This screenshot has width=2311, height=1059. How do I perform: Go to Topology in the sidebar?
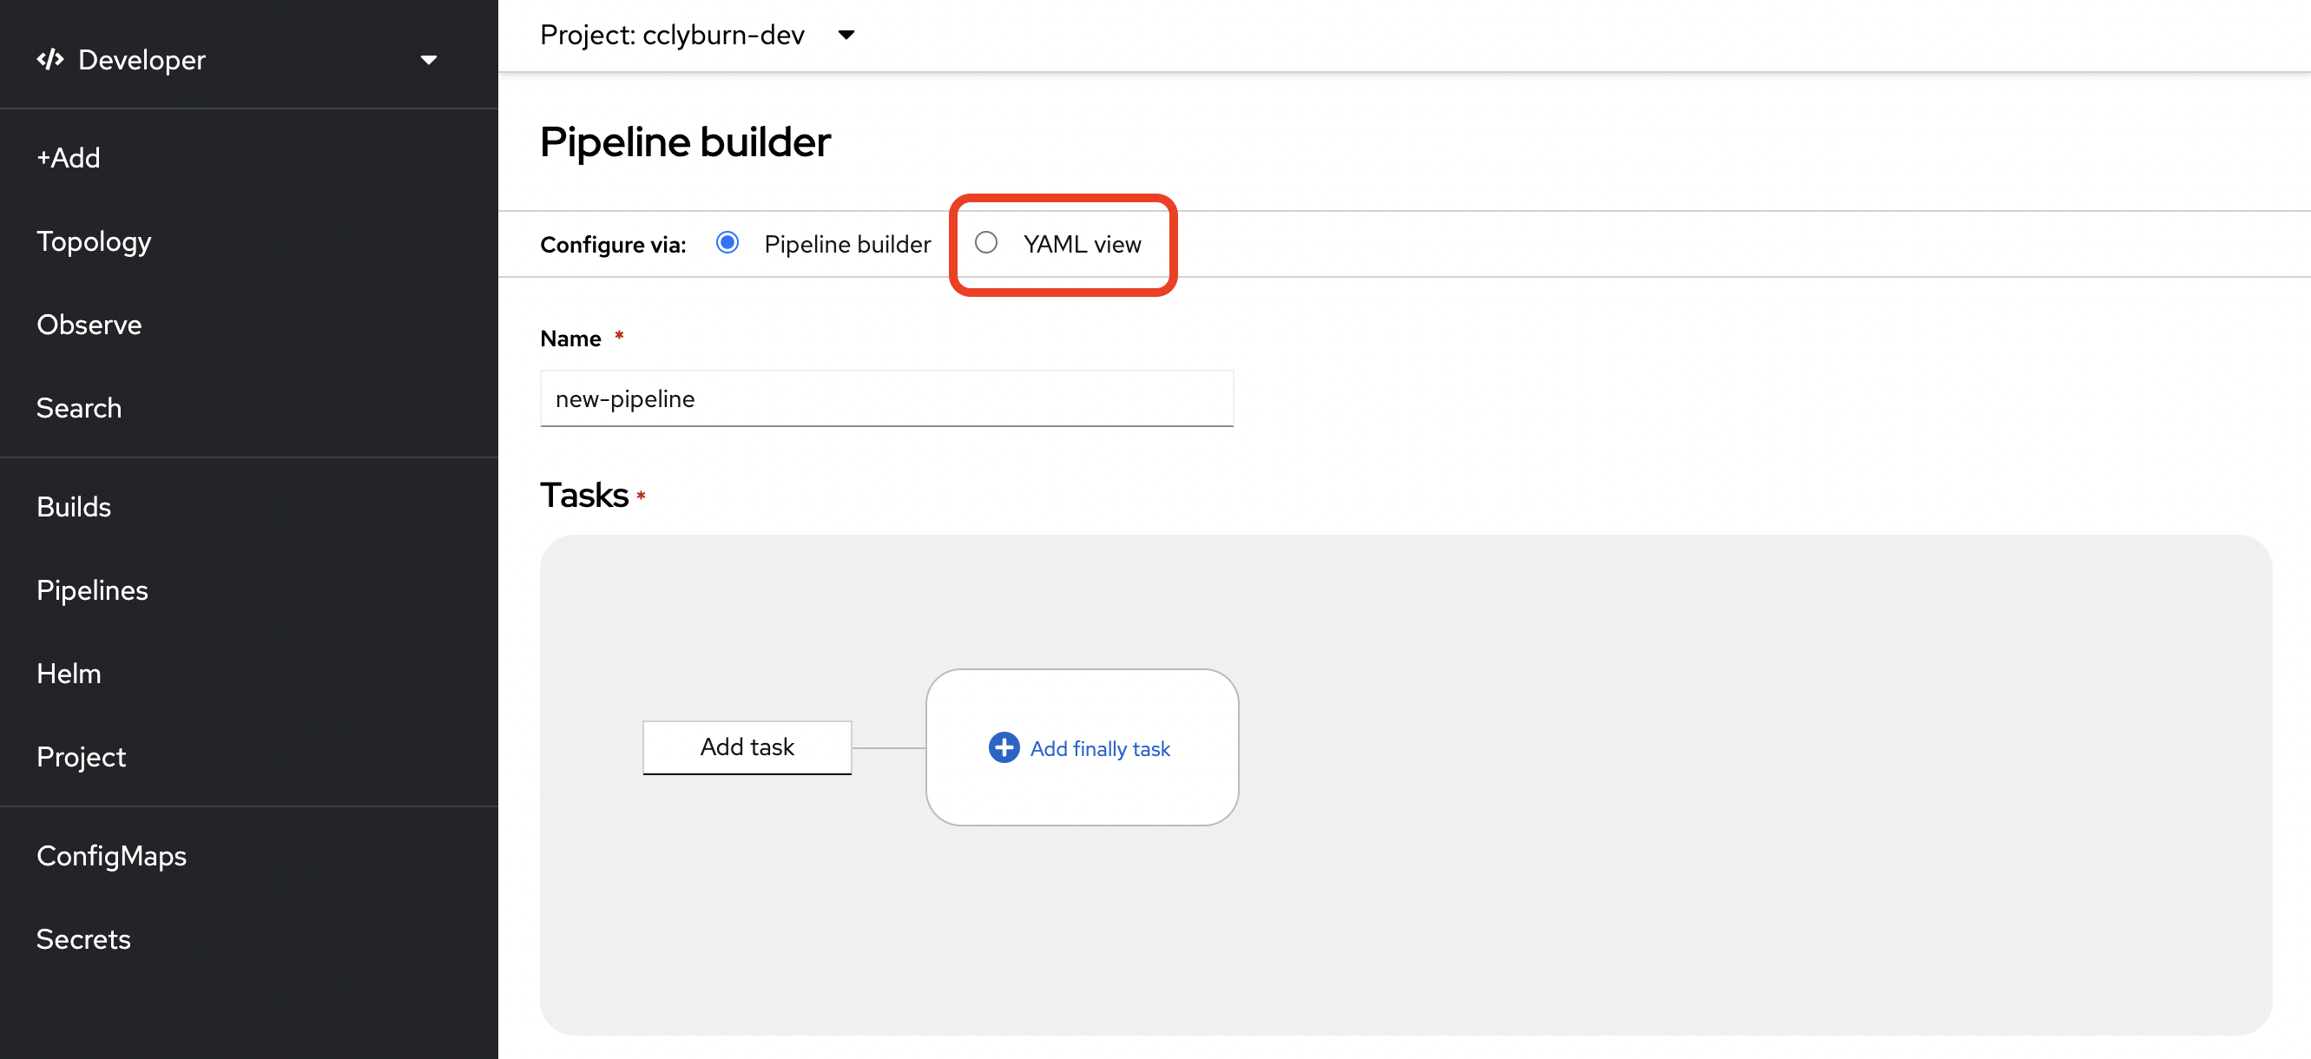pyautogui.click(x=93, y=241)
